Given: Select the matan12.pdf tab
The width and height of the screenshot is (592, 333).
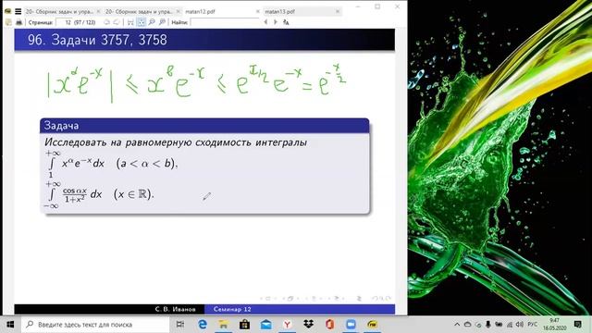Looking at the screenshot, I should click(x=200, y=12).
